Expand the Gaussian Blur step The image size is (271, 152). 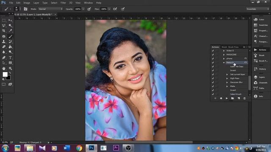coord(227,82)
